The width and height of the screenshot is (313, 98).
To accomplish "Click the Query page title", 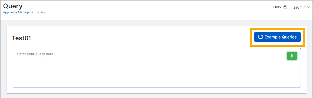I will (13, 6).
